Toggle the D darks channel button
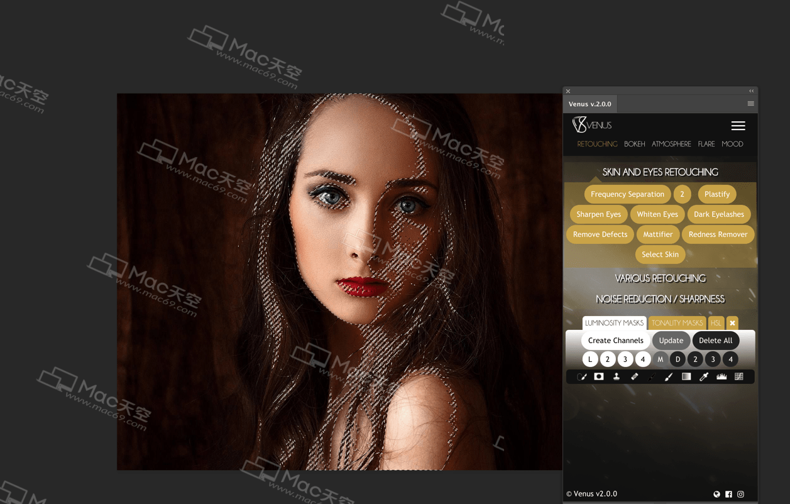 [678, 358]
